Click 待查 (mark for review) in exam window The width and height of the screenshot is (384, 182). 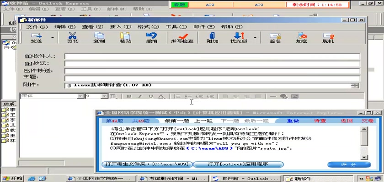click(x=320, y=121)
